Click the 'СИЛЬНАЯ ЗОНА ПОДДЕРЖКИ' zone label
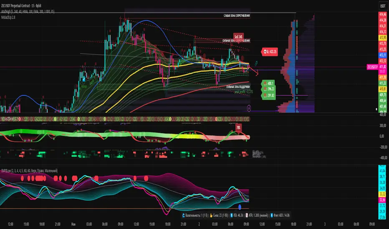 point(238,87)
